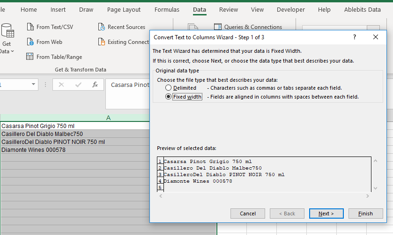Open the Ablebits Data ribbon tab
Screen dimensions: 393x235
[x=363, y=9]
